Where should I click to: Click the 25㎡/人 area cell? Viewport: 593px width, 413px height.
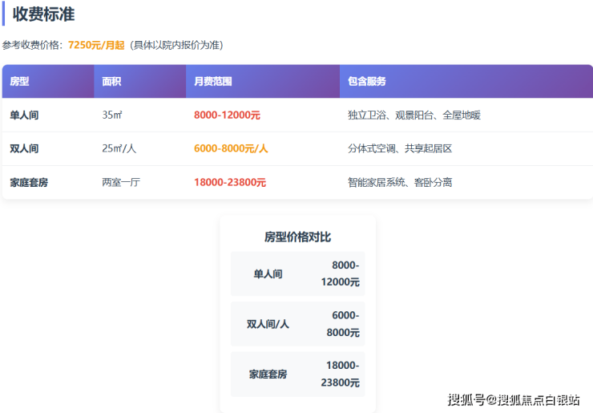click(x=119, y=149)
